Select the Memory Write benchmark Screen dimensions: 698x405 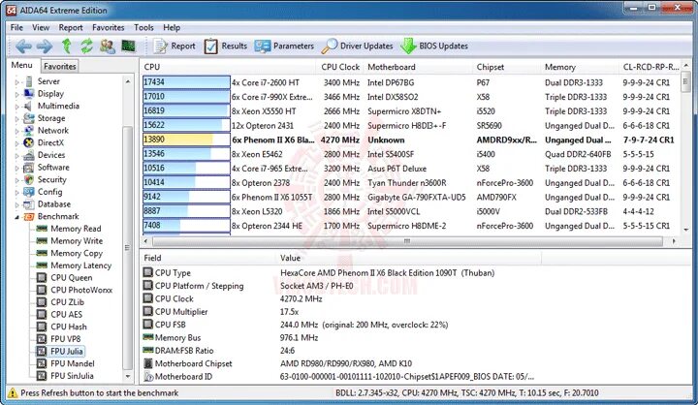point(77,241)
